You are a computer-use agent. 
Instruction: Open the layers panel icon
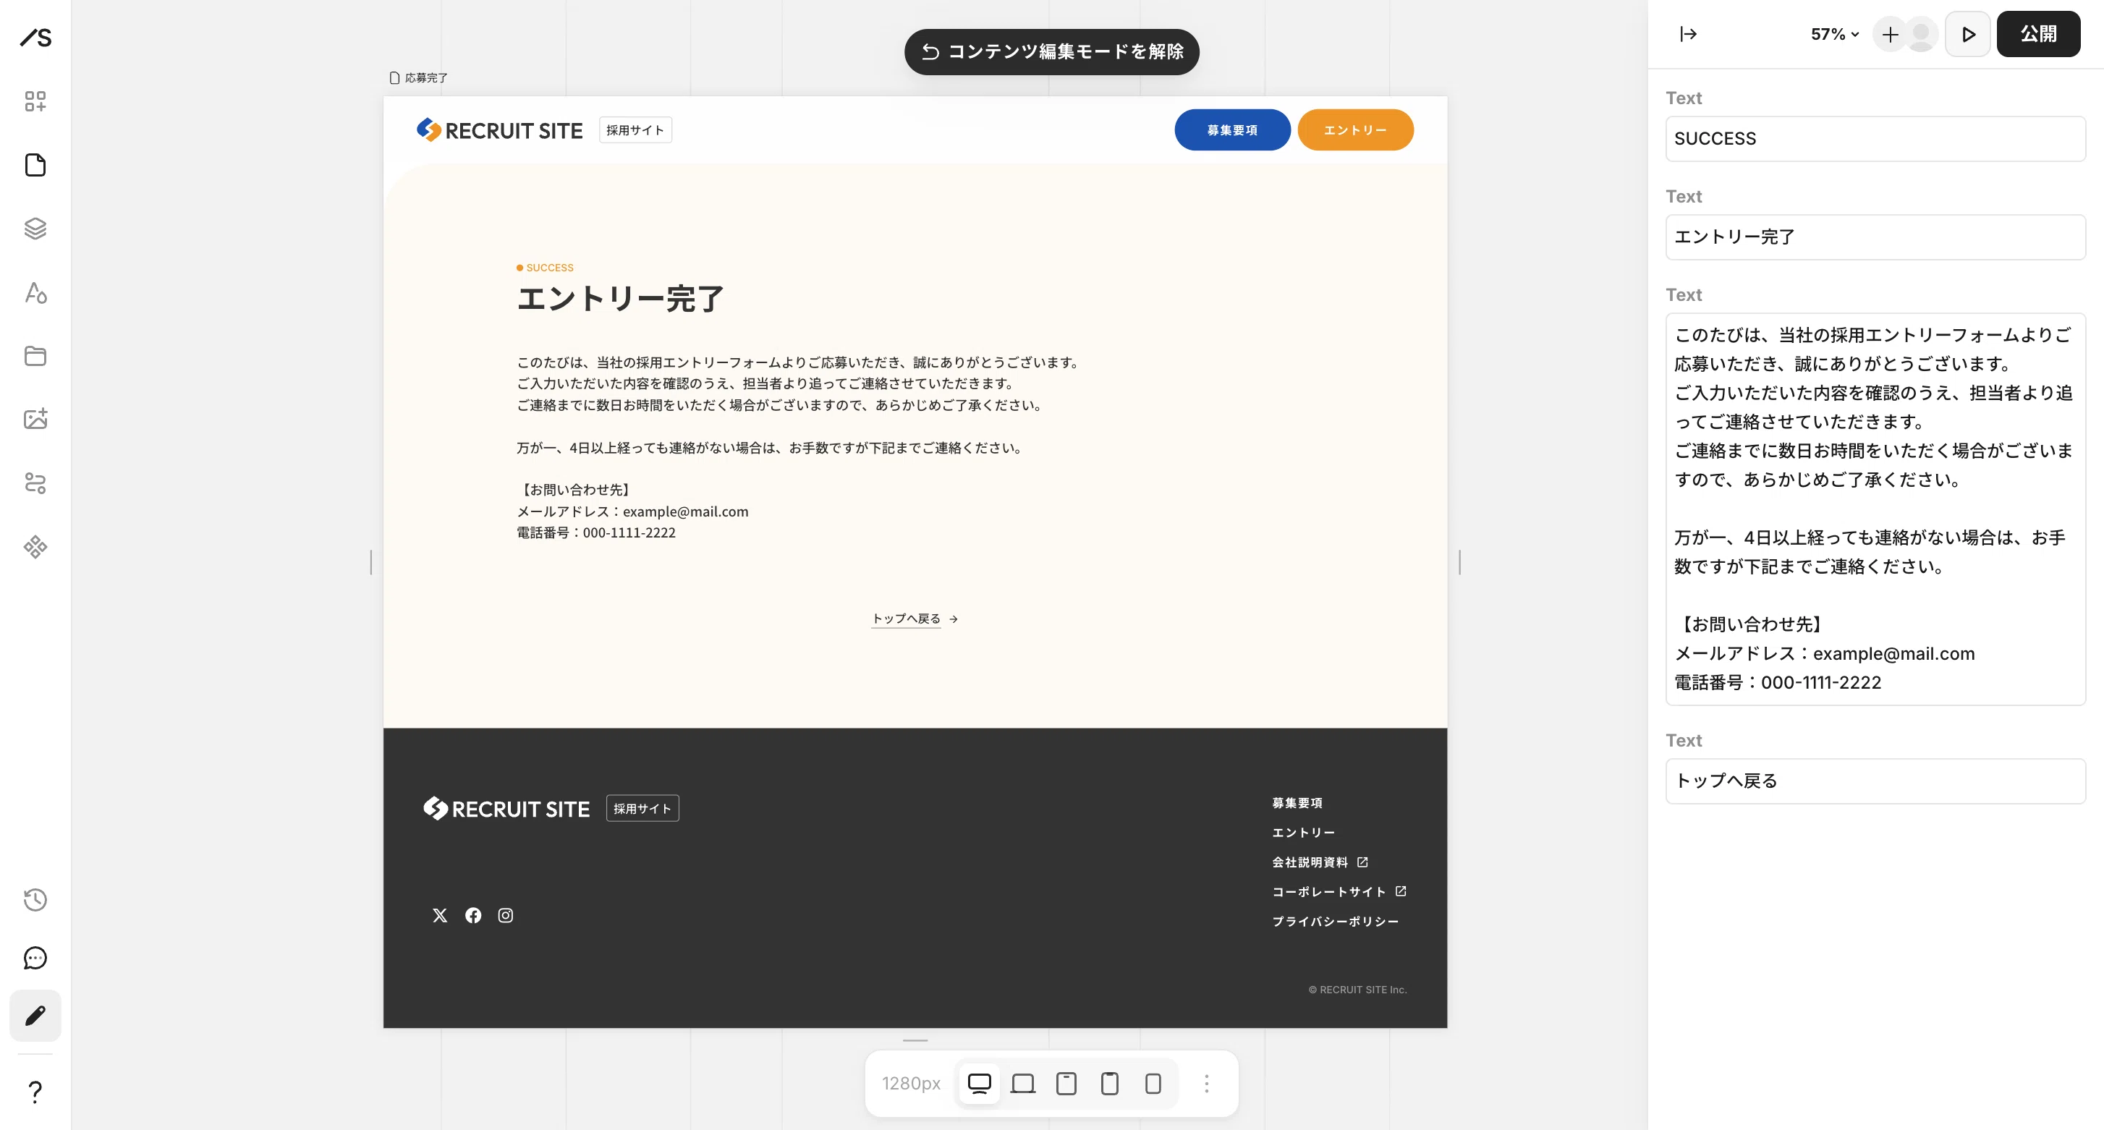tap(35, 229)
